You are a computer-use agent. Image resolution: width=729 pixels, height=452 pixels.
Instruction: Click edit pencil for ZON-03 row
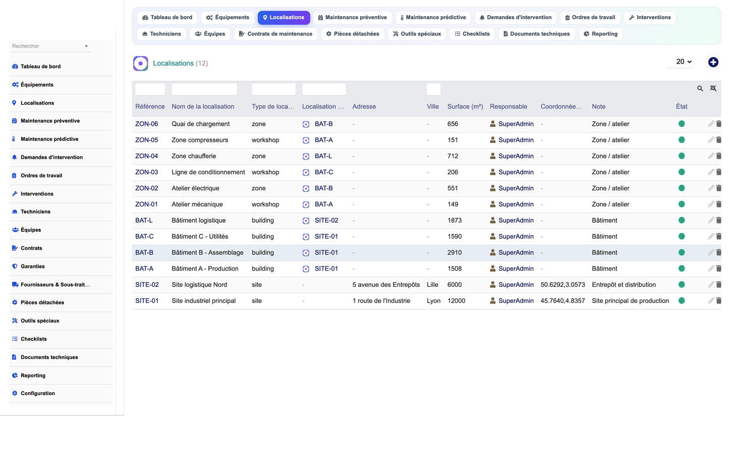click(710, 172)
